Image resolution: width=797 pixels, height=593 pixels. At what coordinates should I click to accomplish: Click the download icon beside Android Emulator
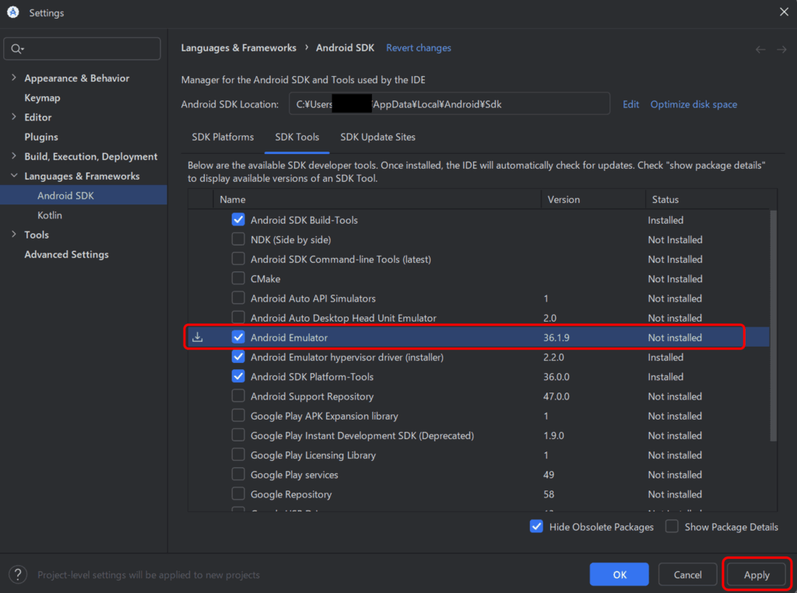[198, 337]
